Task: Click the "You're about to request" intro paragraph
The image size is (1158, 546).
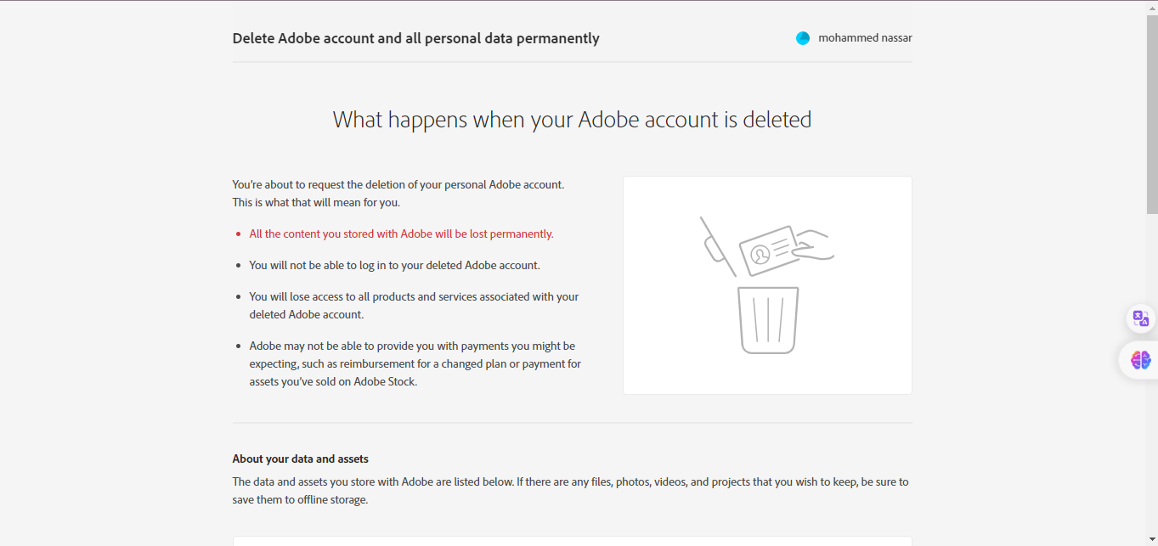Action: [398, 194]
